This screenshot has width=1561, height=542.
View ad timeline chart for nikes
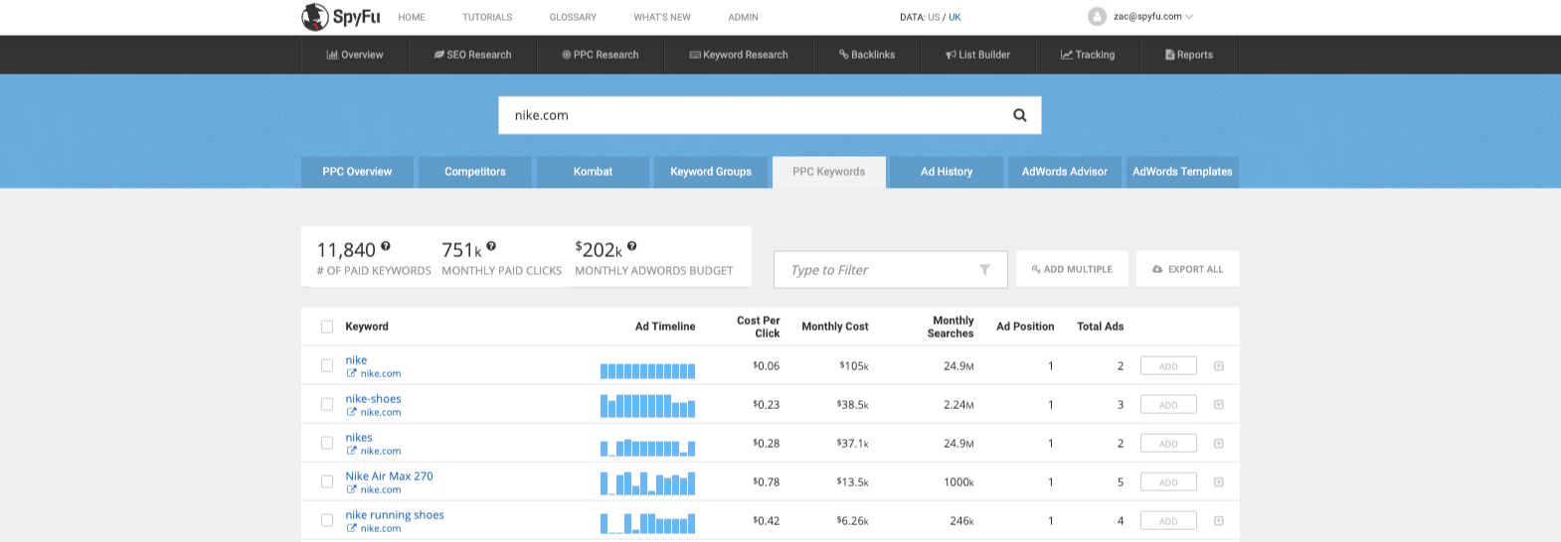(647, 448)
